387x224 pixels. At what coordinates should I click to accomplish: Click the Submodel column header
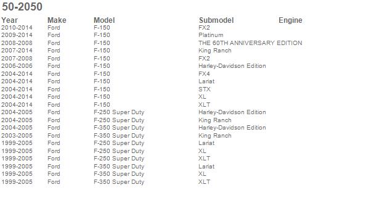(216, 20)
